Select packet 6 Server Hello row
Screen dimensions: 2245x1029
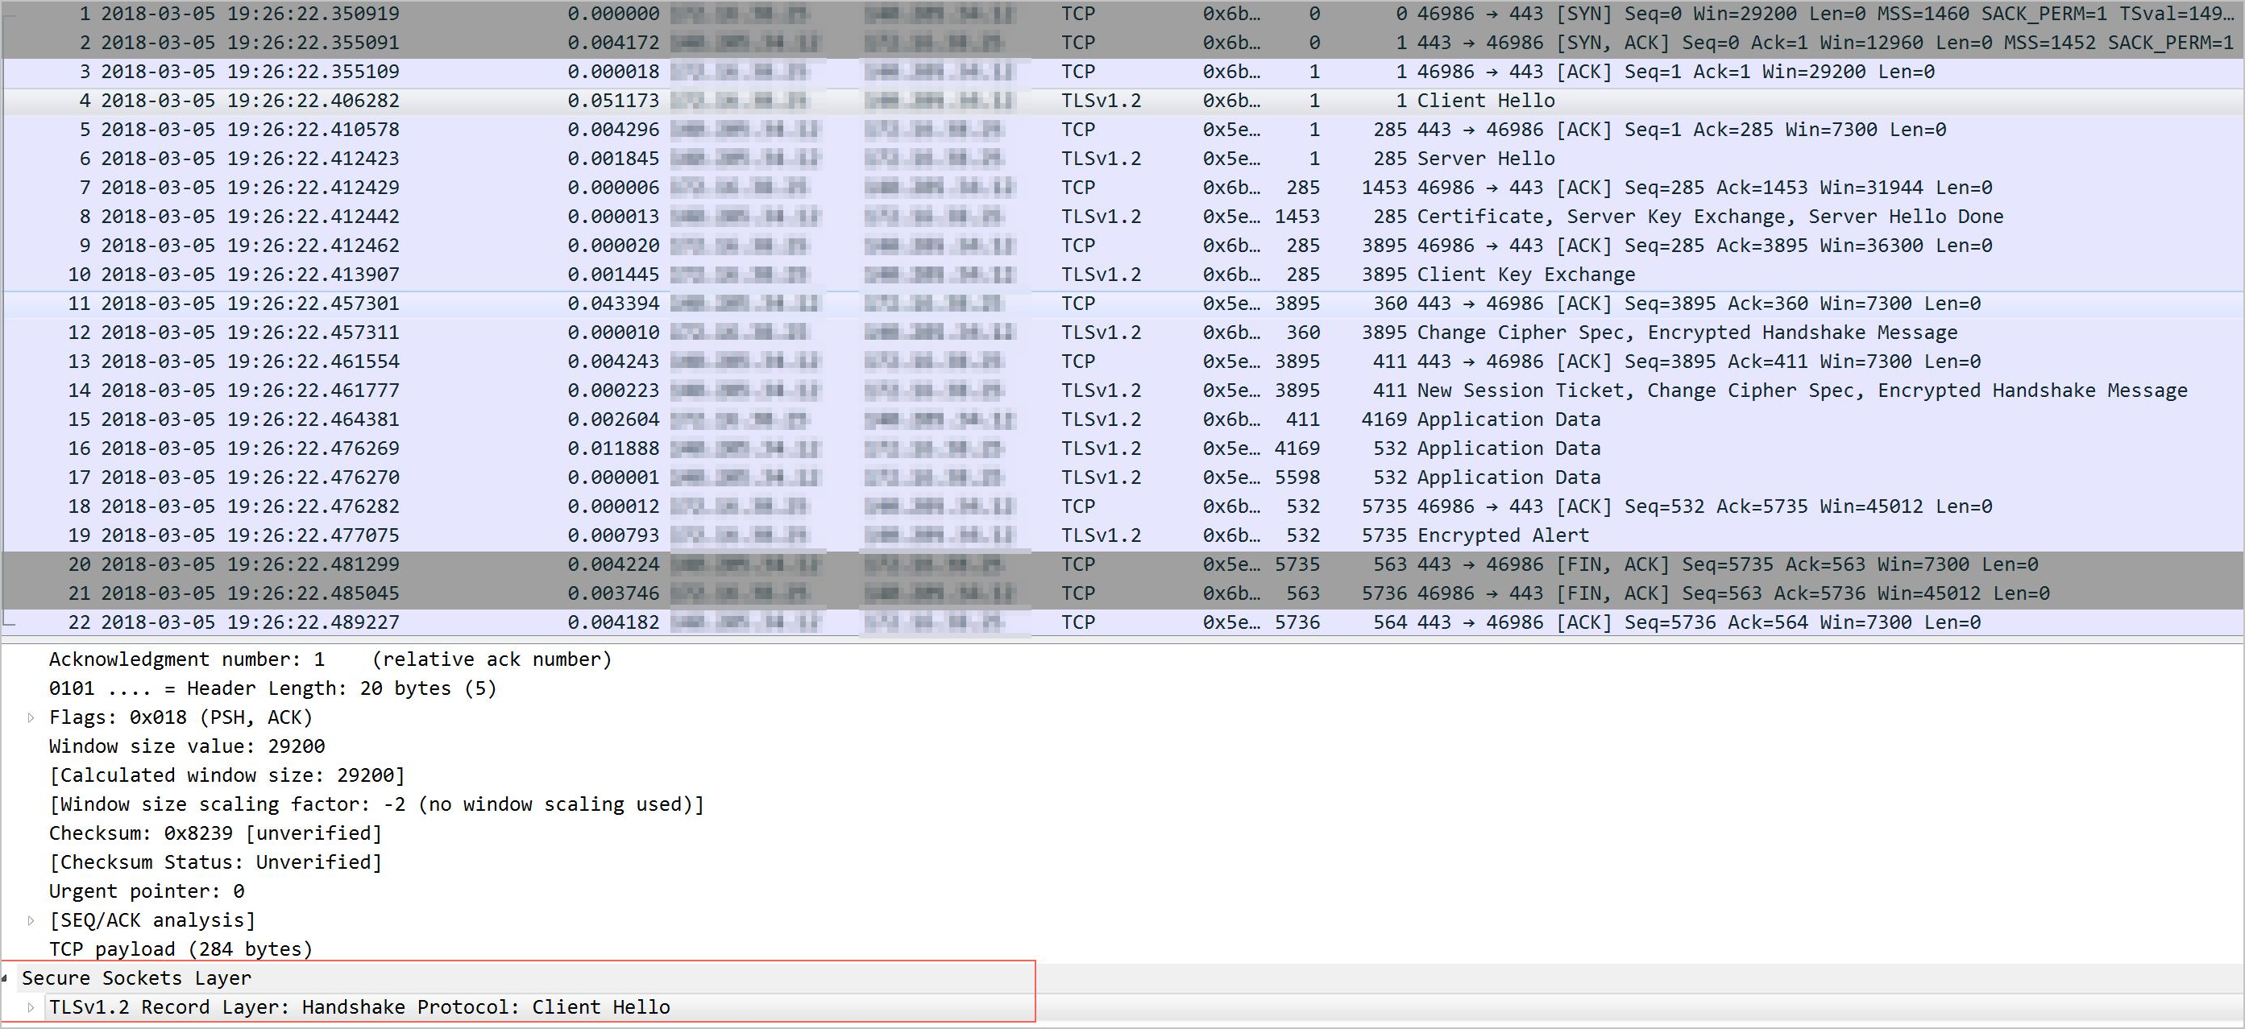(x=1485, y=159)
